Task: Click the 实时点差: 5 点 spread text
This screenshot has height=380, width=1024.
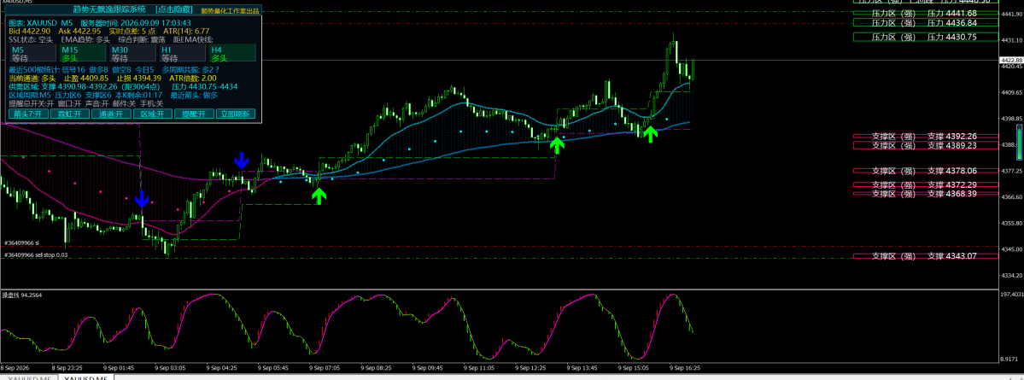Action: tap(132, 31)
